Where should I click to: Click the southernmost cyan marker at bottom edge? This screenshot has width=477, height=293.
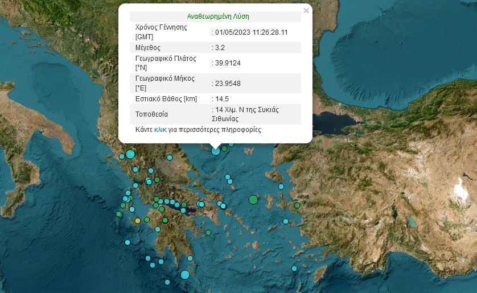(167, 282)
